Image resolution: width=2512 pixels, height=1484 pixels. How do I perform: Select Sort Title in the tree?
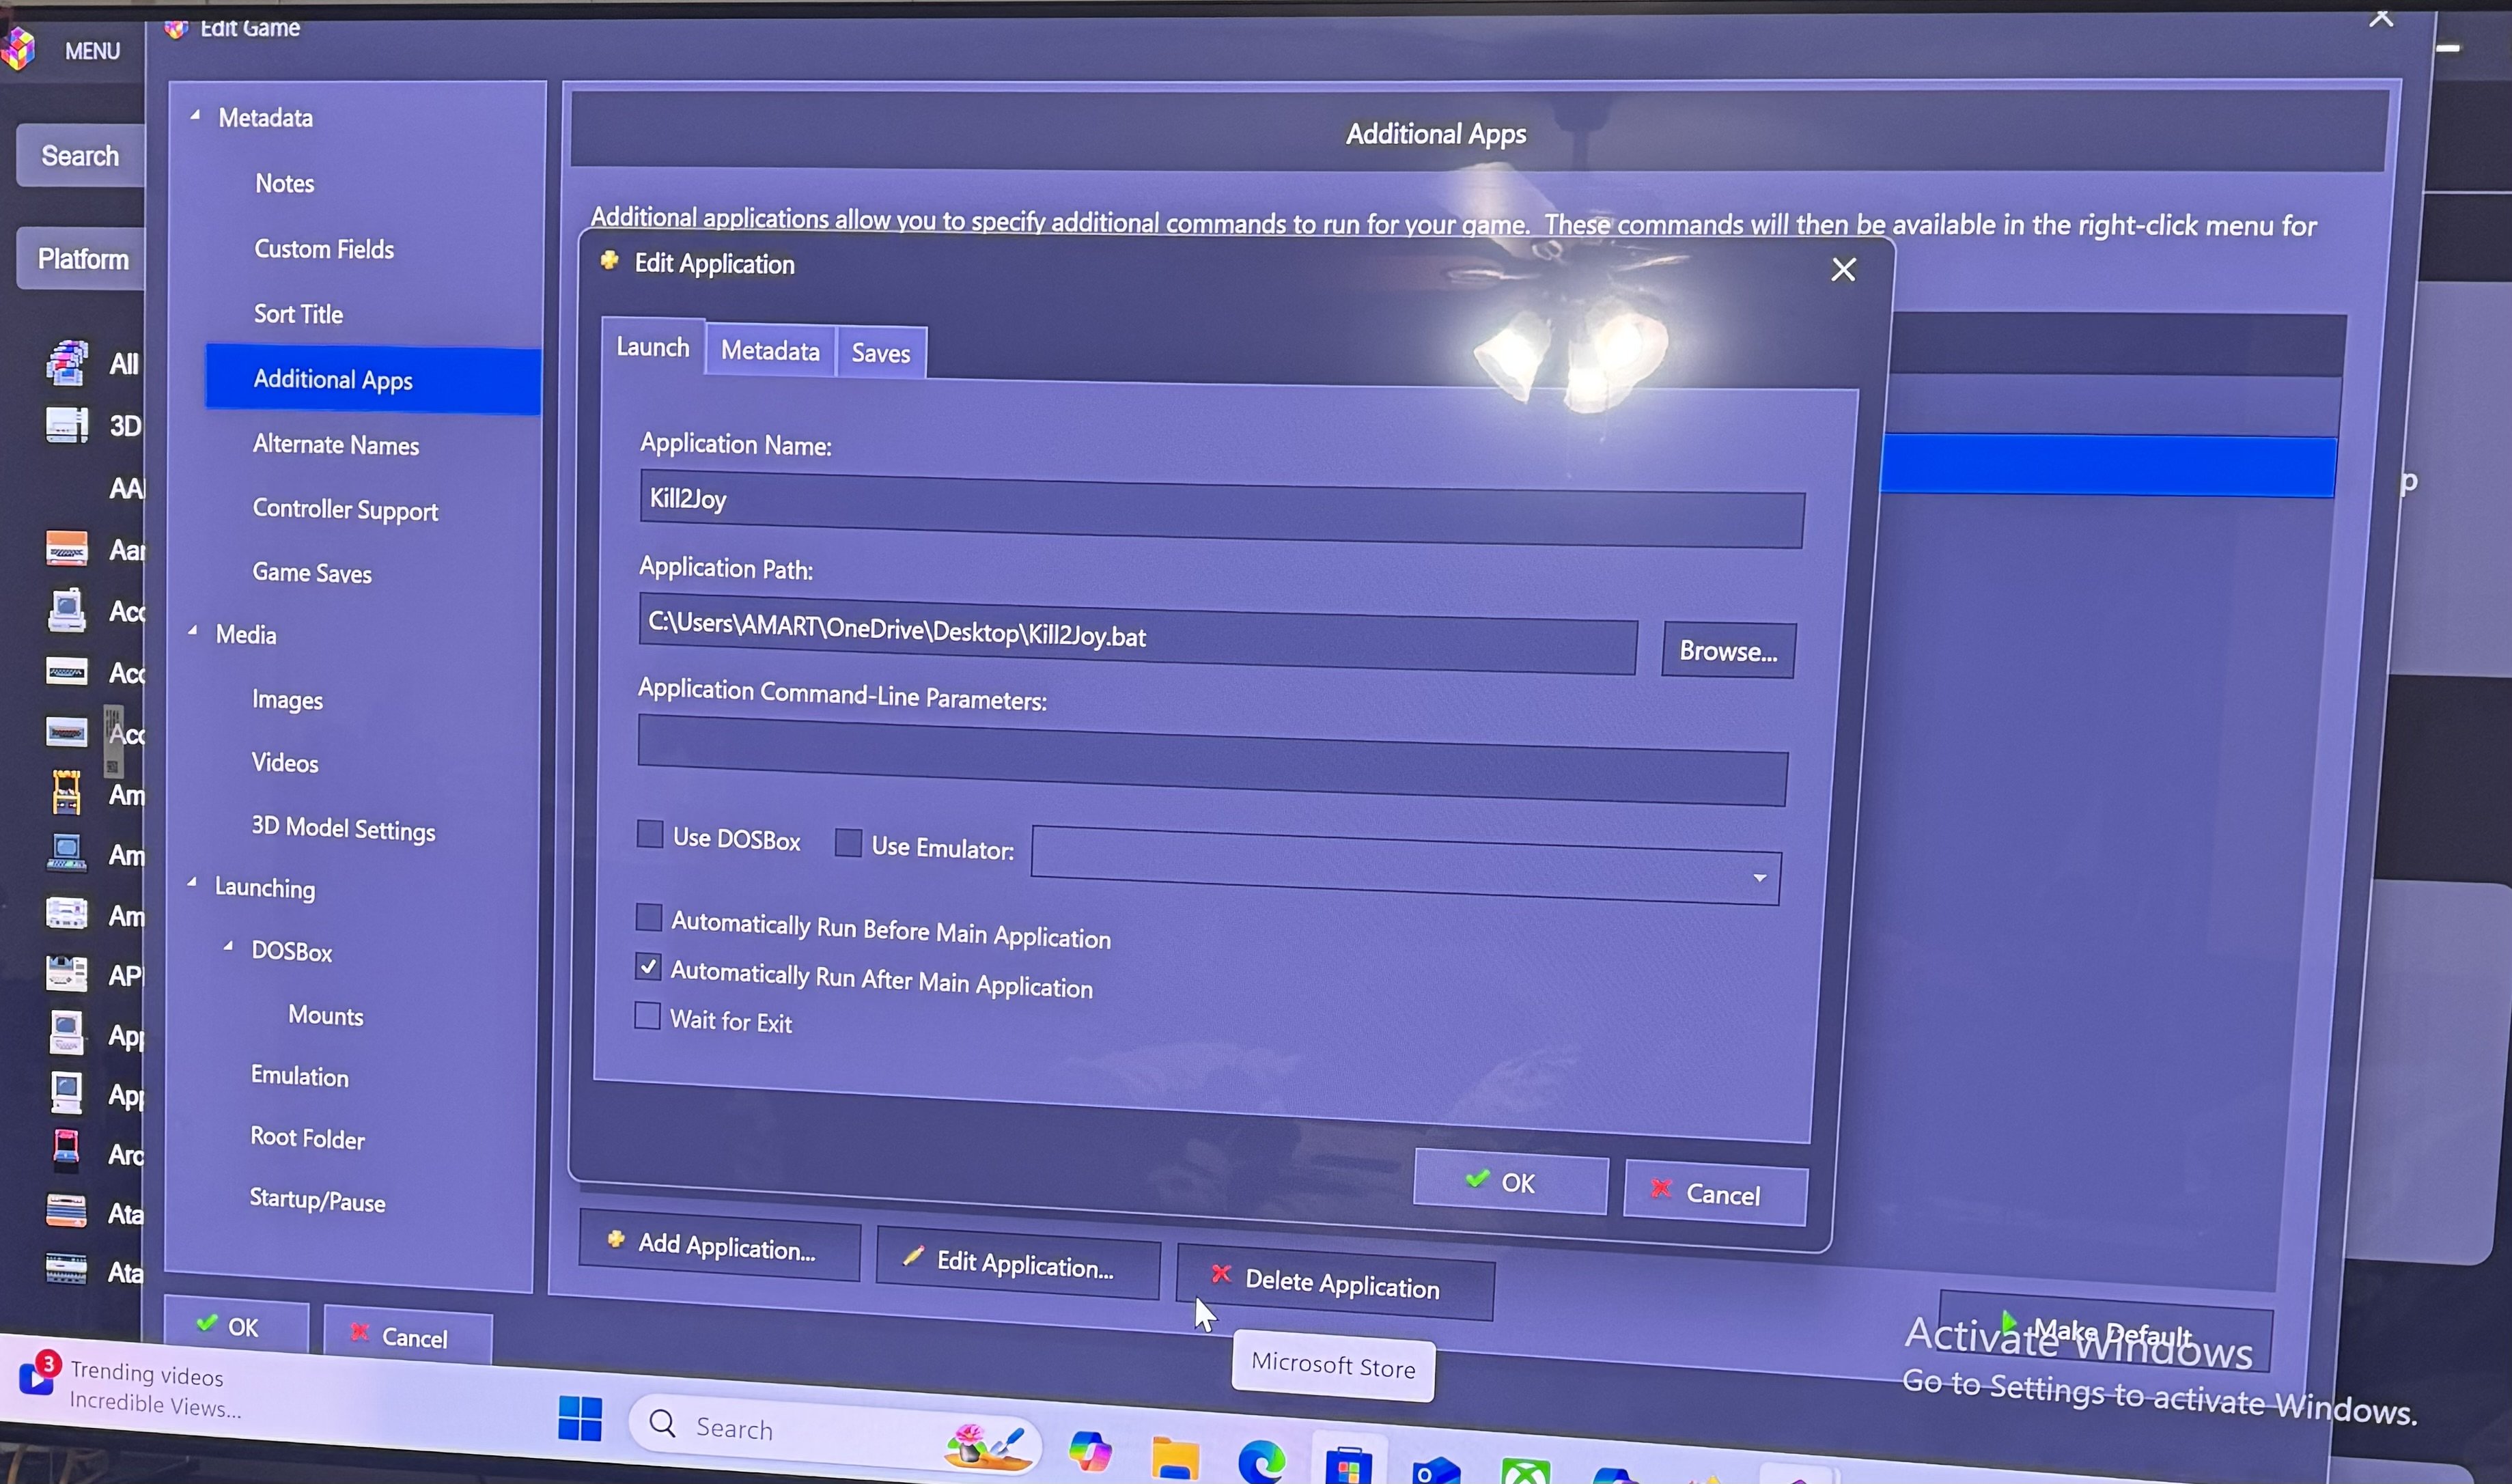coord(298,314)
